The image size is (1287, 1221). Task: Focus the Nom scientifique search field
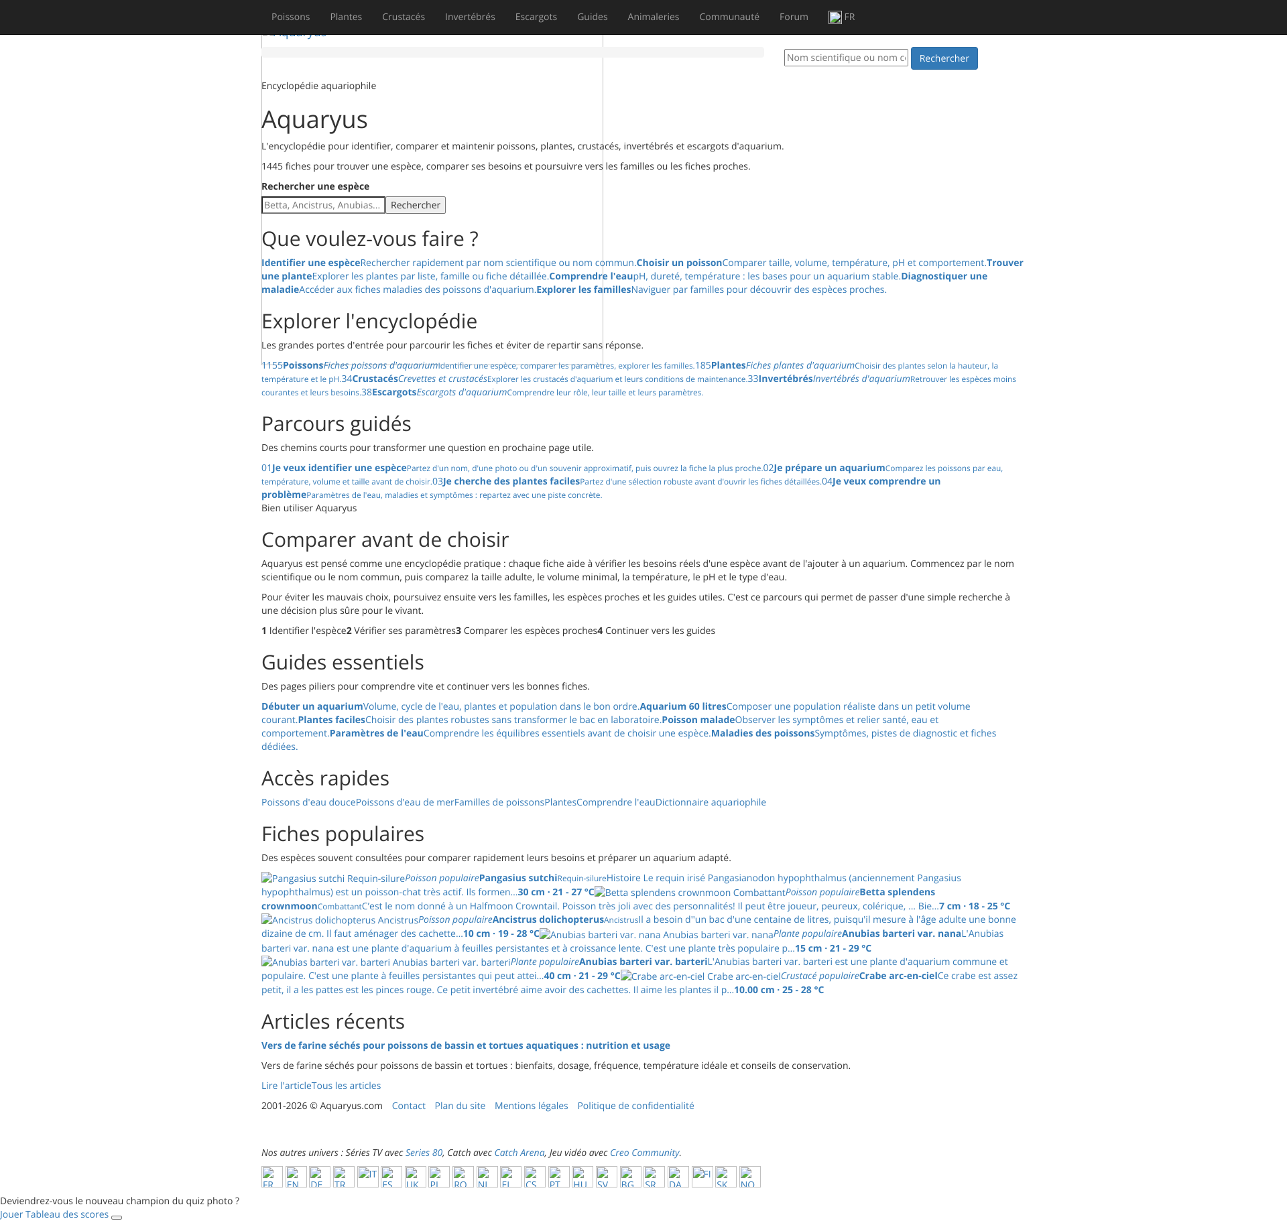click(846, 58)
